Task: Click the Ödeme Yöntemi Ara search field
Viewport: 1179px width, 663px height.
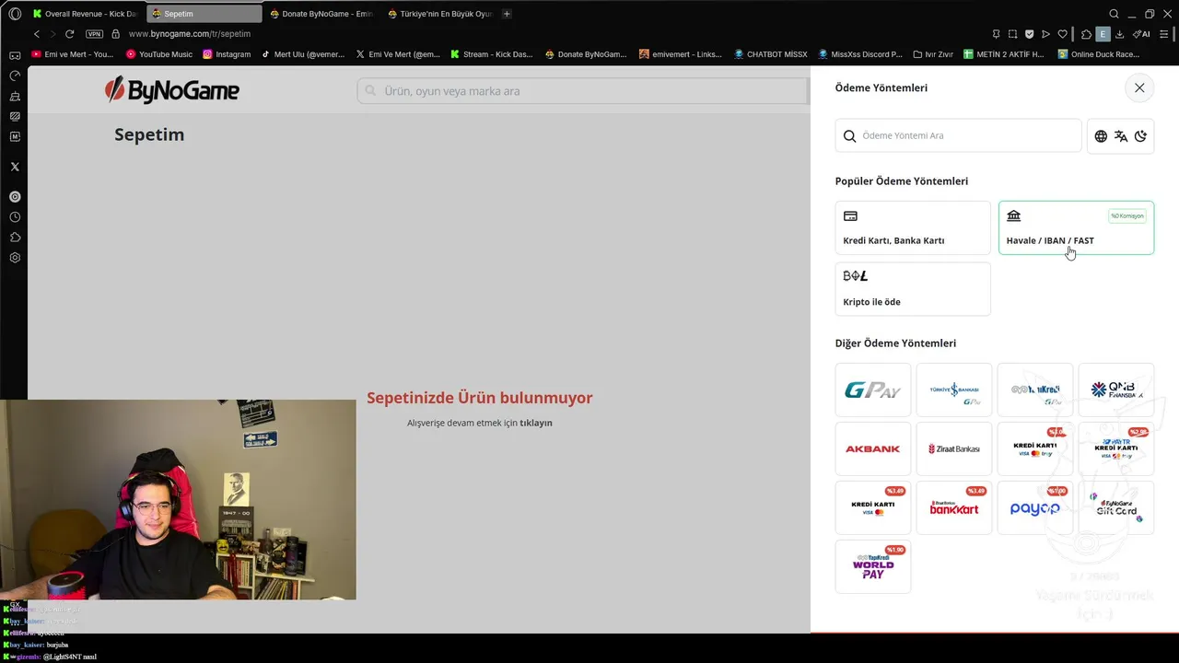Action: point(958,135)
